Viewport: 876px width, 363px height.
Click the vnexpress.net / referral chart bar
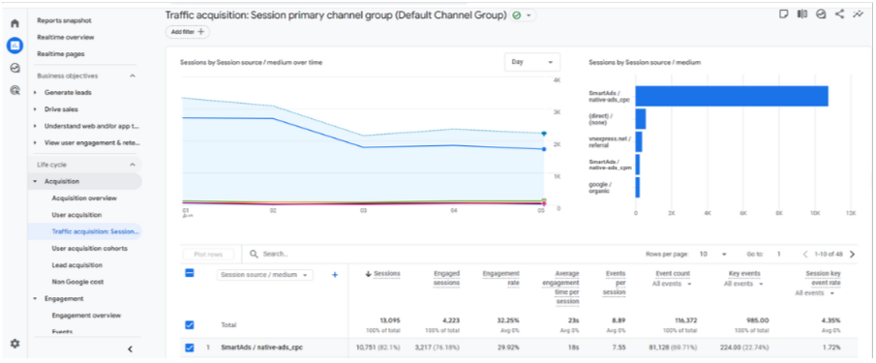[x=639, y=142]
